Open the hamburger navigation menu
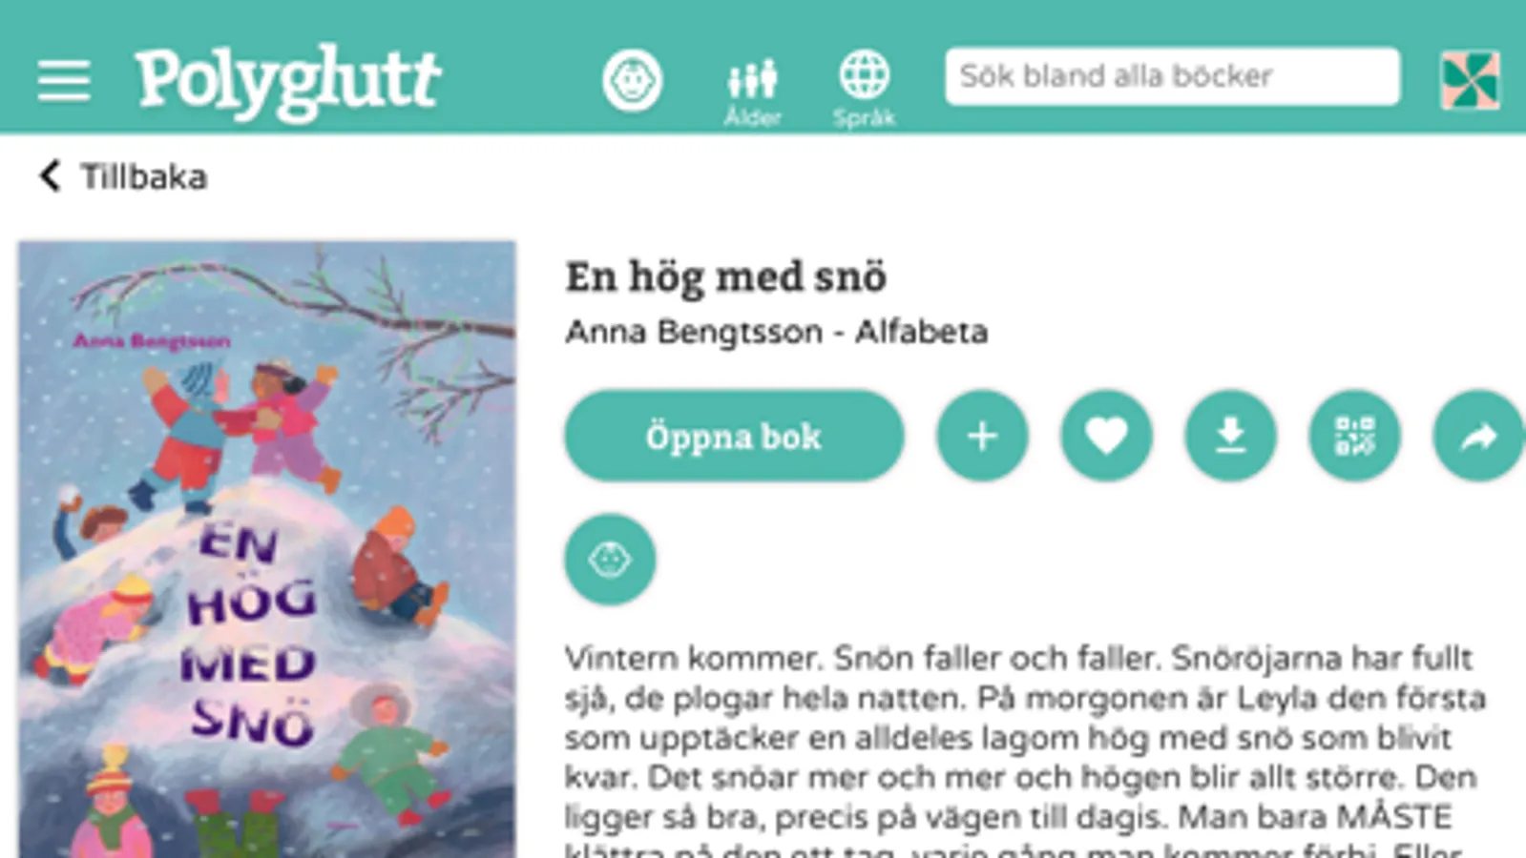This screenshot has width=1526, height=858. pos(64,80)
